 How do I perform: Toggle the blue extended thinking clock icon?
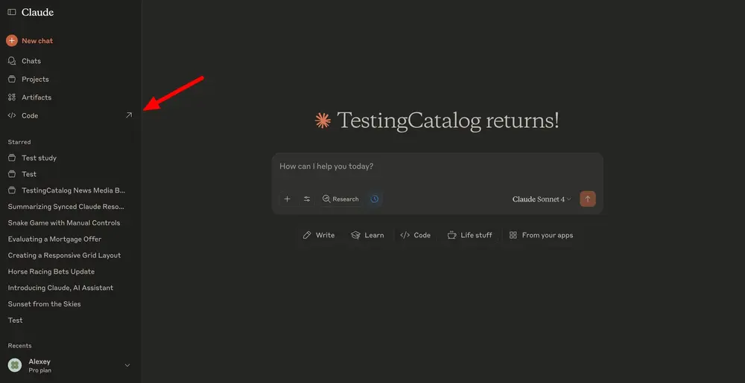click(375, 199)
